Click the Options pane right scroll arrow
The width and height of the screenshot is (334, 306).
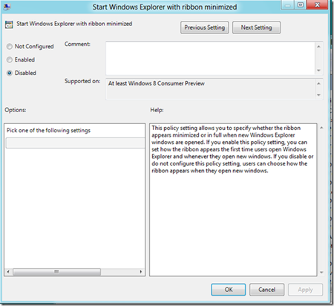click(141, 272)
